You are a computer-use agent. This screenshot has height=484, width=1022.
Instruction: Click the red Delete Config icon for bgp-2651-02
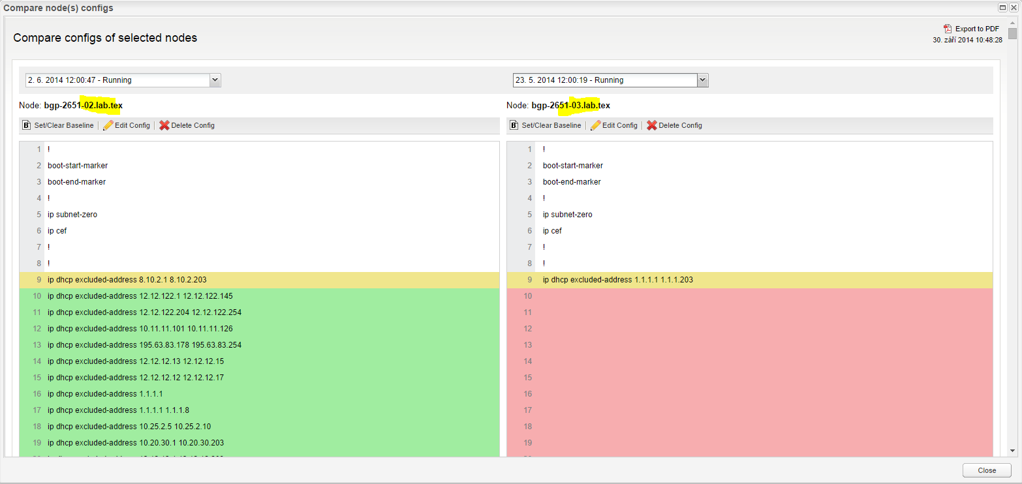click(x=164, y=125)
